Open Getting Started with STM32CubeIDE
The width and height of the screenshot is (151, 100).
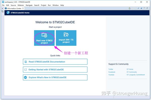(x=55, y=69)
